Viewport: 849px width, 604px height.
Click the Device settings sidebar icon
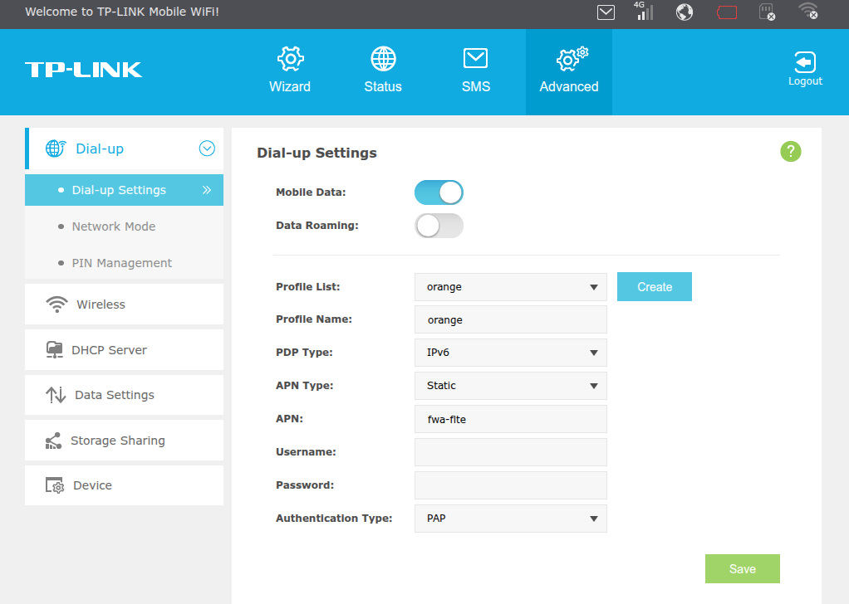(55, 485)
